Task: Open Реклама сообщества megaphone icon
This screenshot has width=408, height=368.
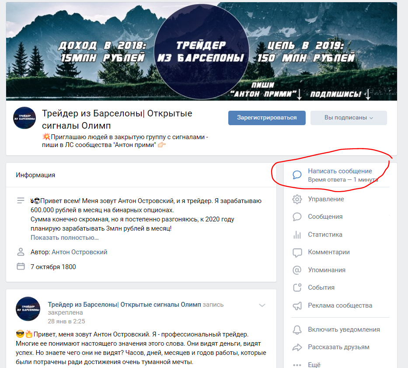Action: [x=297, y=305]
